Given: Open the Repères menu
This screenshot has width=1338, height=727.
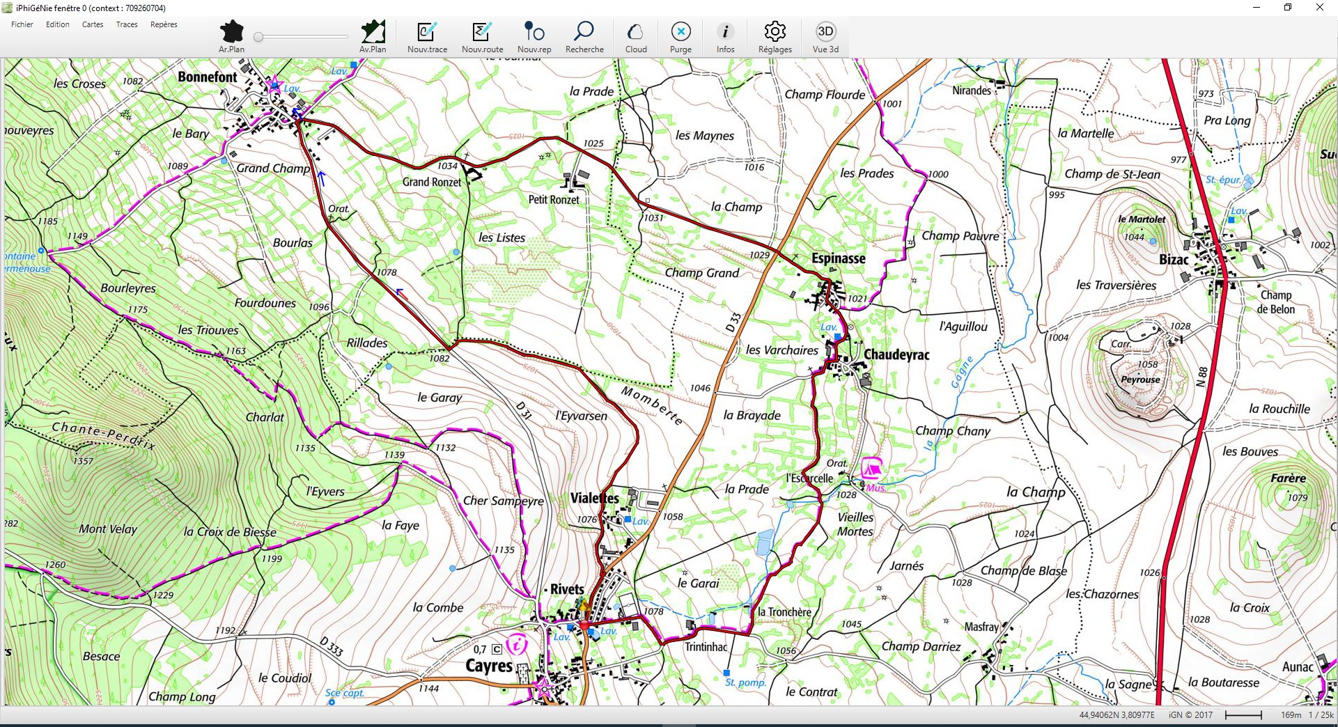Looking at the screenshot, I should point(164,24).
